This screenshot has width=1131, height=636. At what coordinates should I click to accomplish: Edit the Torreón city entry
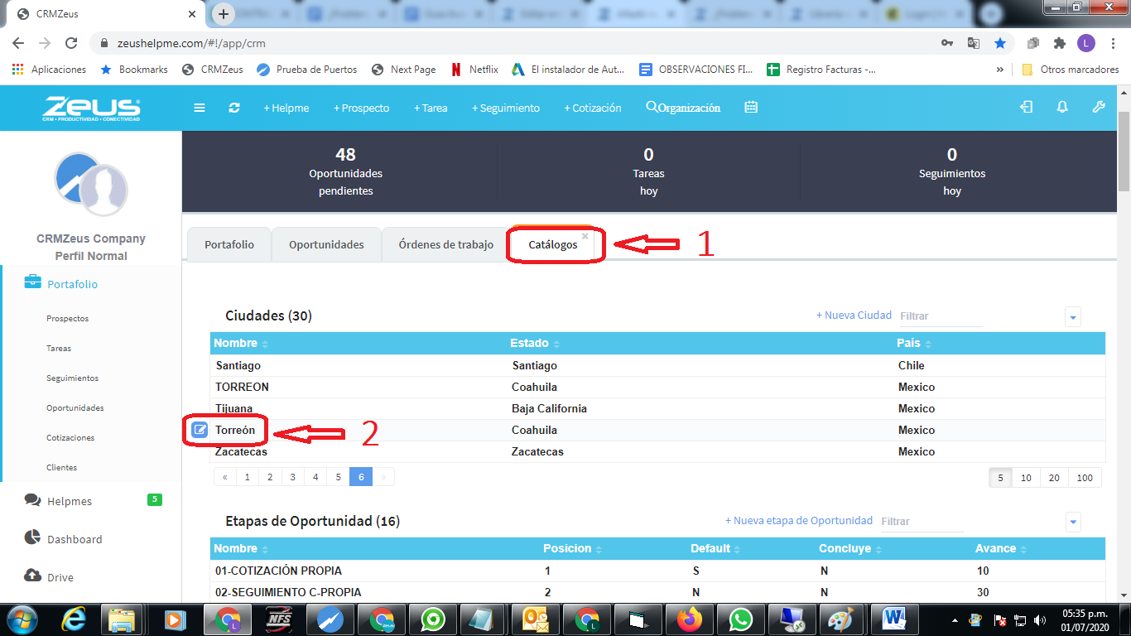(199, 429)
